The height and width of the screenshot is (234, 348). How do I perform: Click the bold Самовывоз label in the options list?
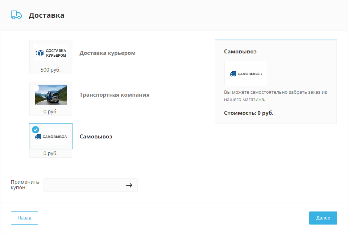(96, 137)
